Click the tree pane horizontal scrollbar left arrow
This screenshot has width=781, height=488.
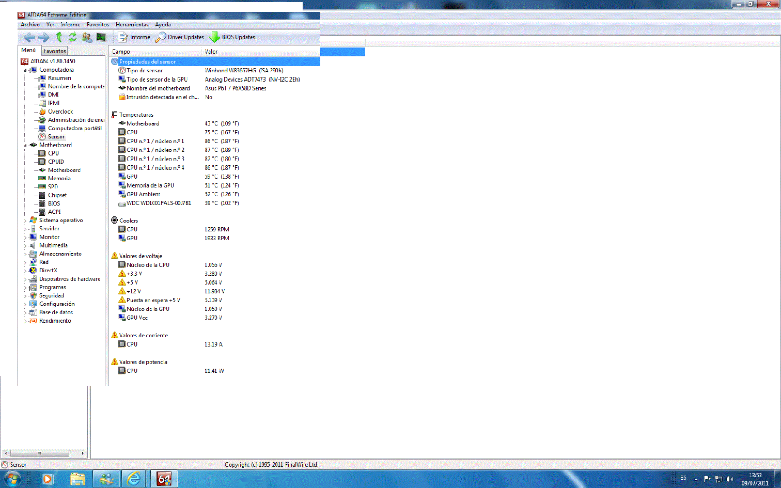tap(6, 453)
